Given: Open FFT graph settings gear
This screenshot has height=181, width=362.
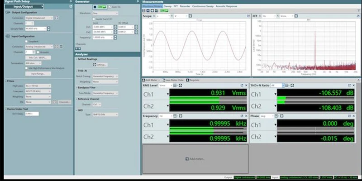Looking at the screenshot, I should (x=296, y=16).
